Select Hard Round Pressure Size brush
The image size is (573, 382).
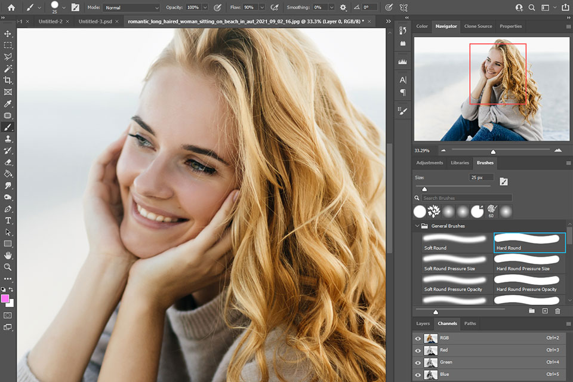(529, 263)
